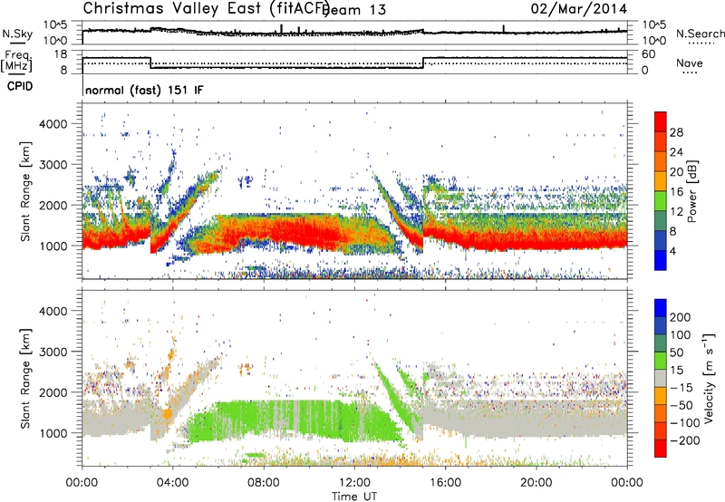
Task: Click the red bottom segment of the velocity colorbar
Action: coord(661,449)
